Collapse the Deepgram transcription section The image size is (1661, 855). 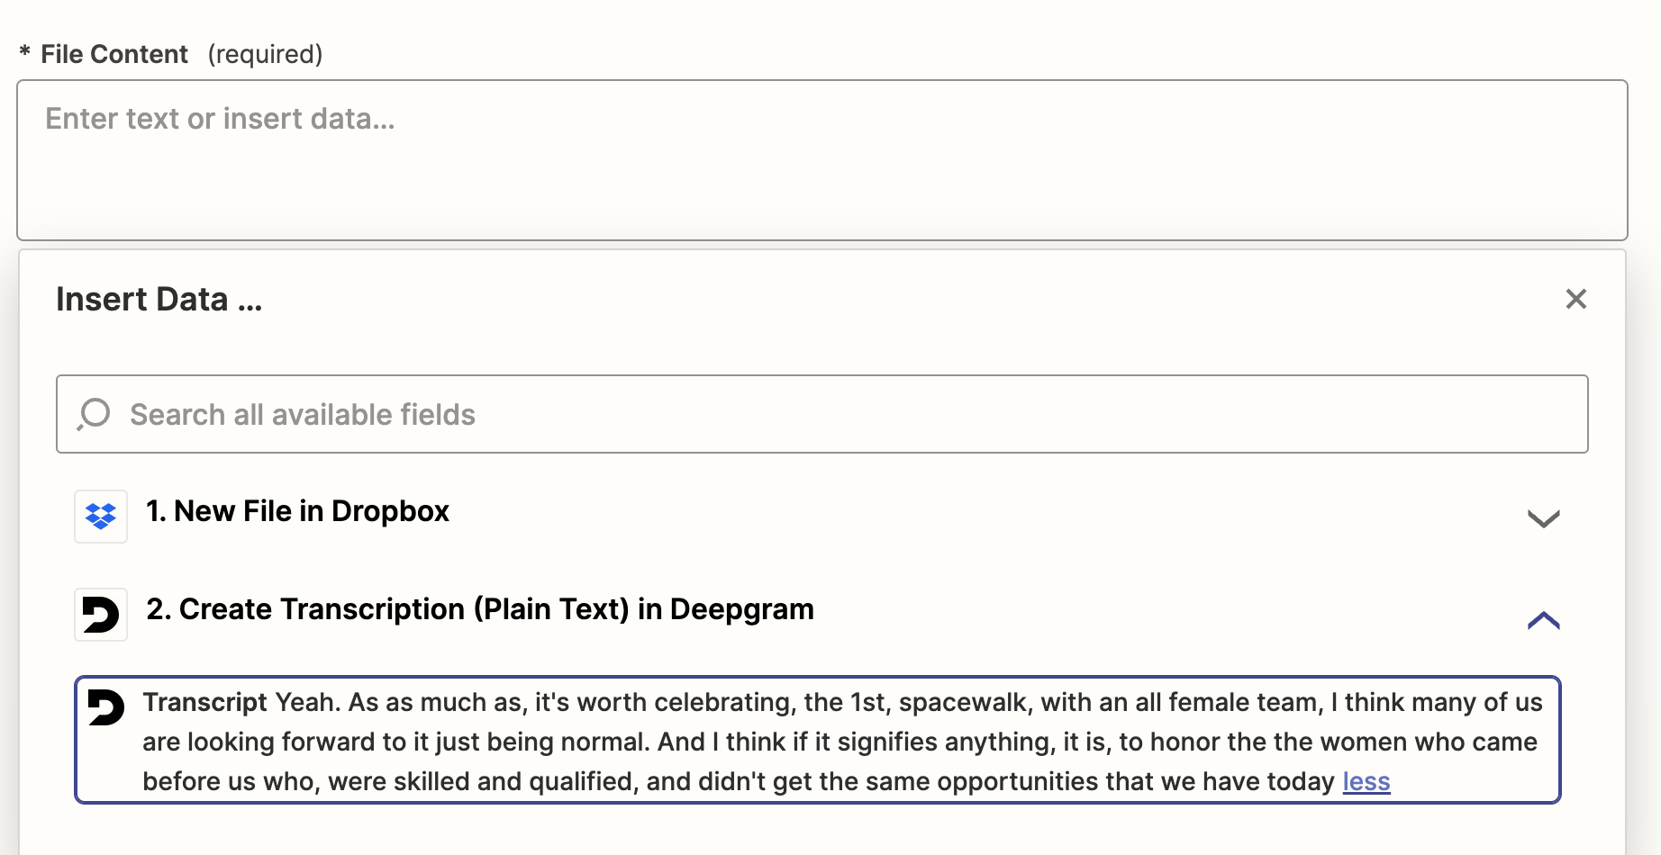click(1543, 619)
